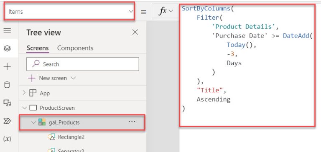Click the search magnifier icon
Screen dimensions: 321x152
pos(36,64)
